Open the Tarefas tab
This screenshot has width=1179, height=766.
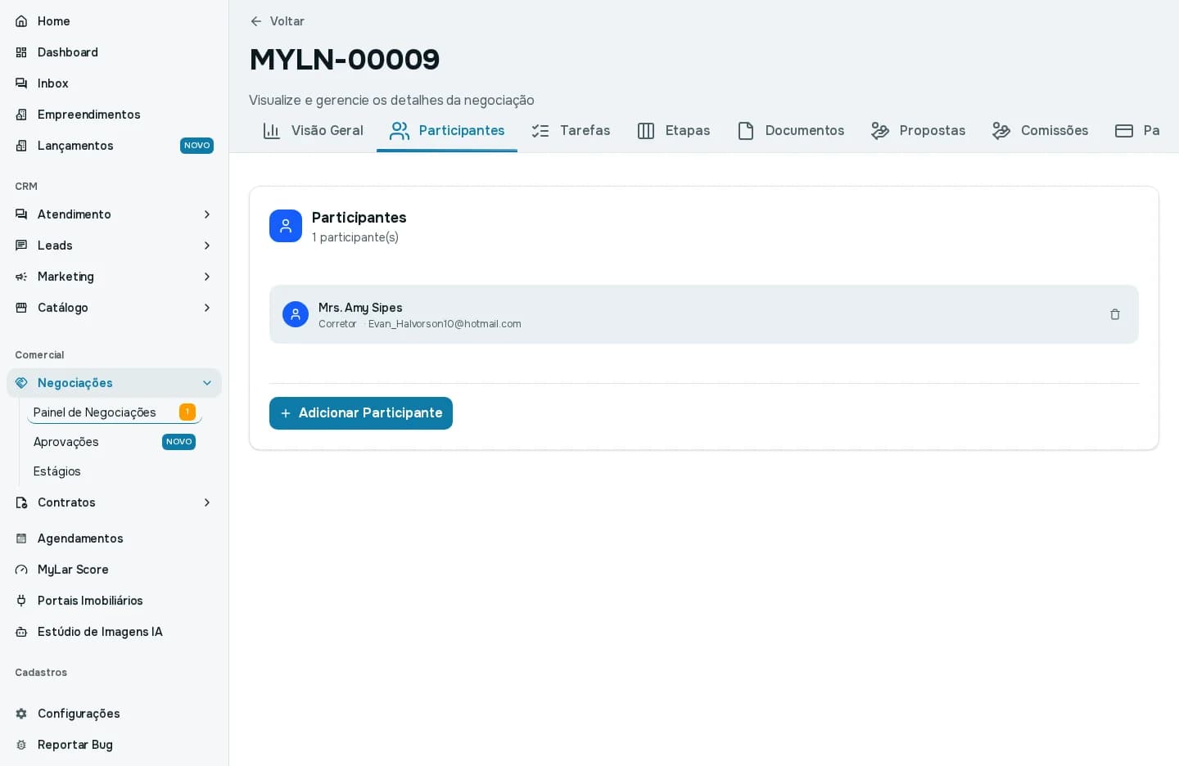(571, 131)
